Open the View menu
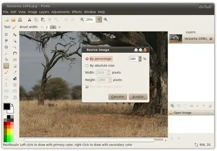217x151 pixels. tap(22, 12)
